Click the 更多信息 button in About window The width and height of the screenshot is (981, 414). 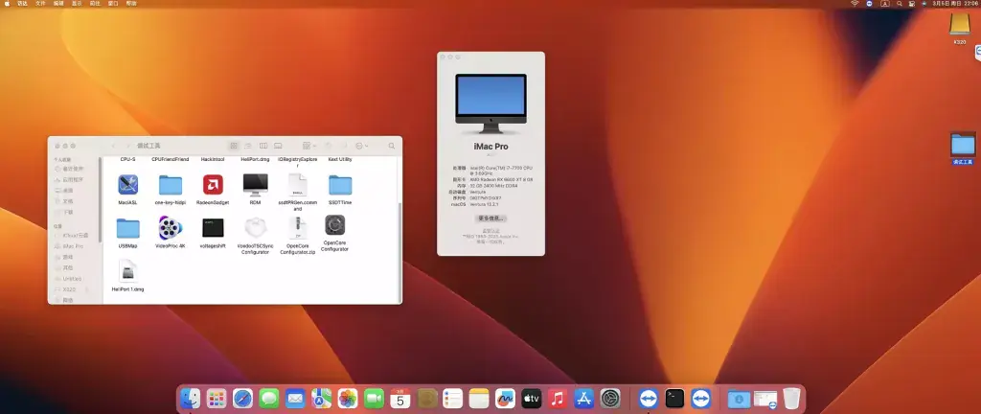click(x=491, y=218)
